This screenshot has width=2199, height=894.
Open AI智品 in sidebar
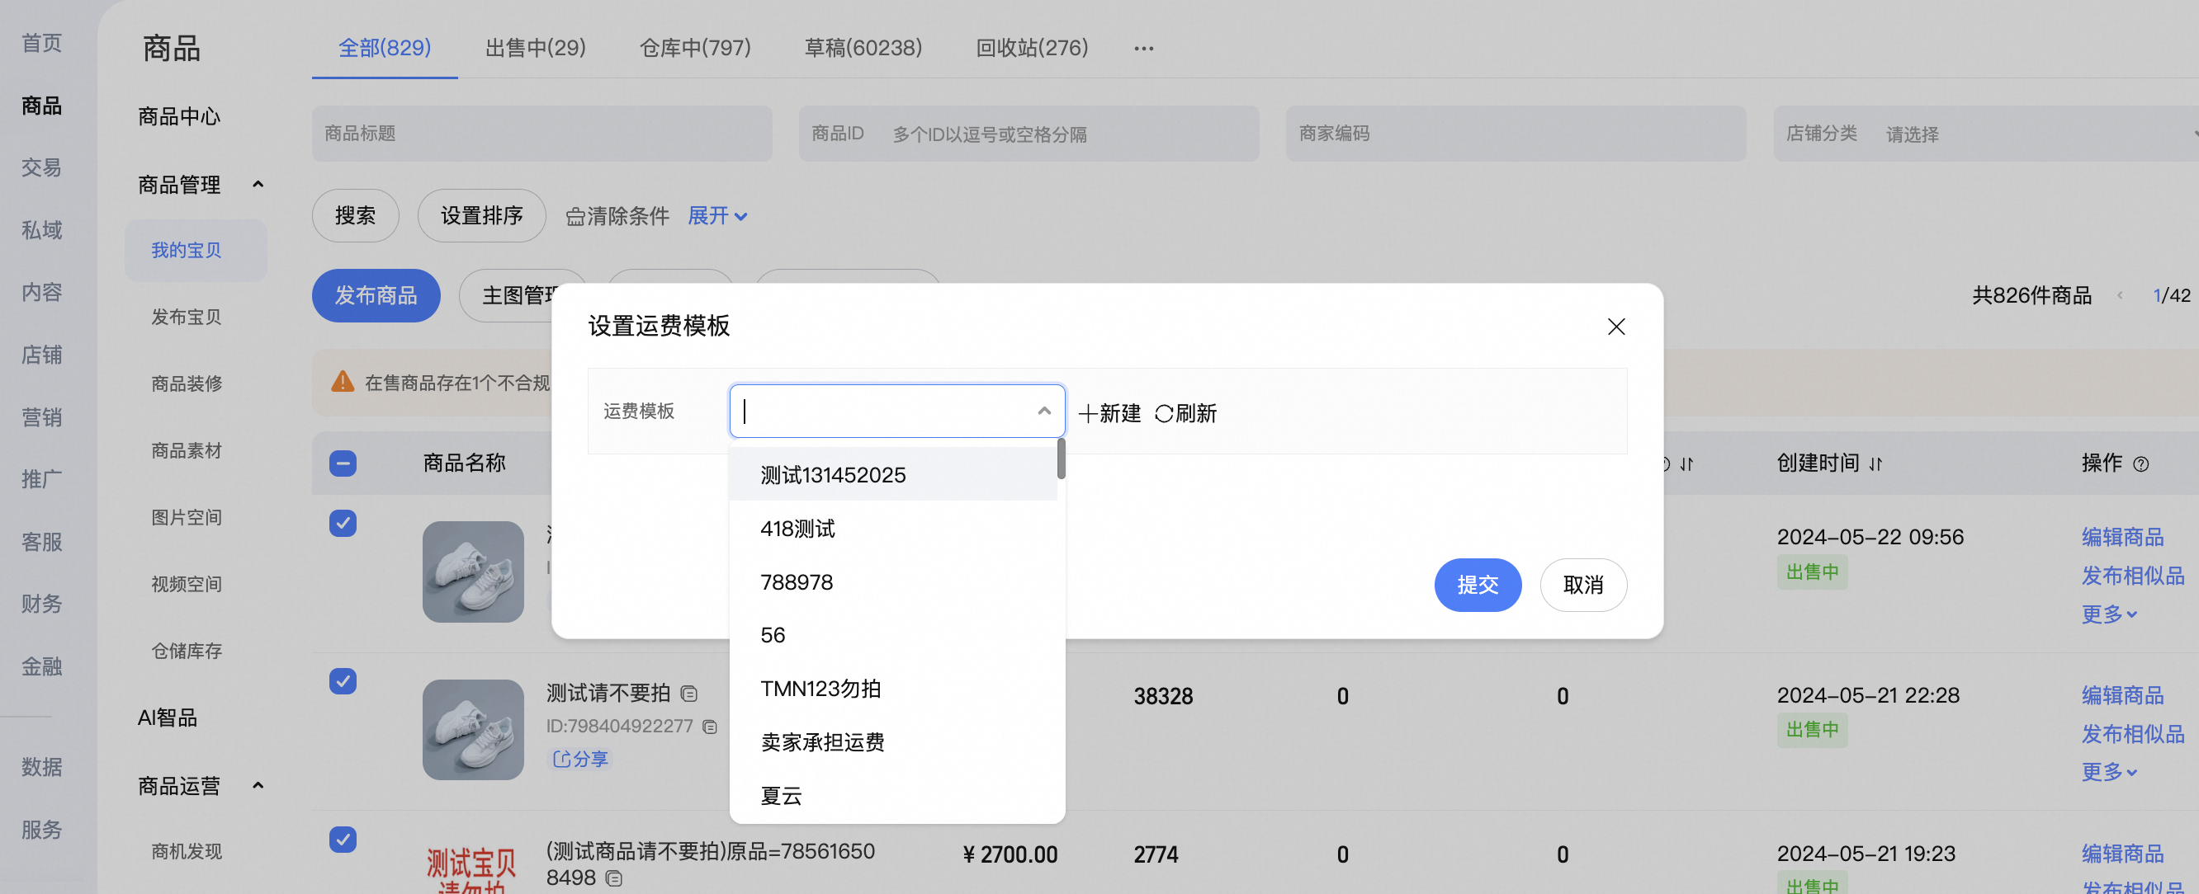(168, 718)
